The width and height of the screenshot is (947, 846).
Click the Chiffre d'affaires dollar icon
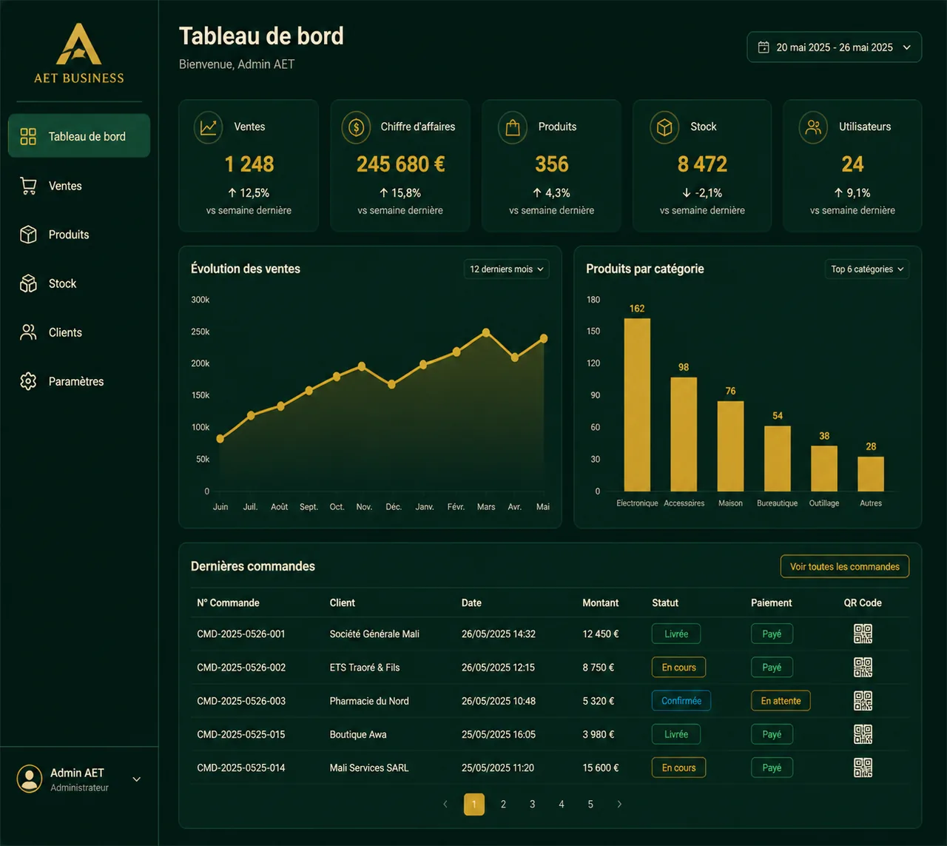coord(356,127)
